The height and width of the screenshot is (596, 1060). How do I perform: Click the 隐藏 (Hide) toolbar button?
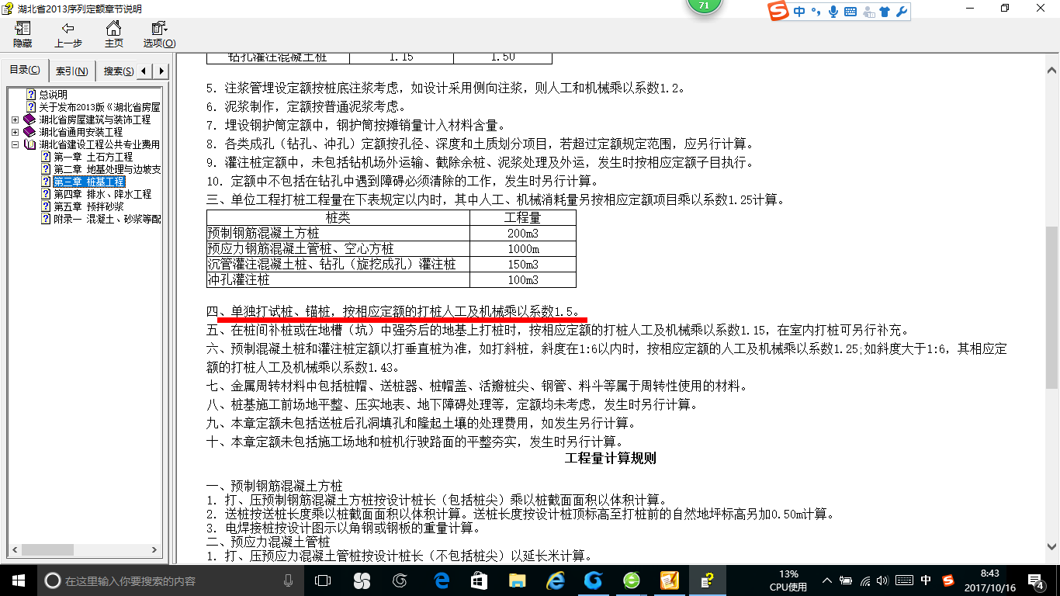click(23, 35)
